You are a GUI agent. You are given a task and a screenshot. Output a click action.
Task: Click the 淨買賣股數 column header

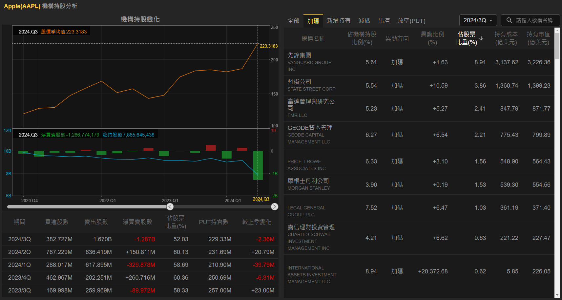point(137,222)
